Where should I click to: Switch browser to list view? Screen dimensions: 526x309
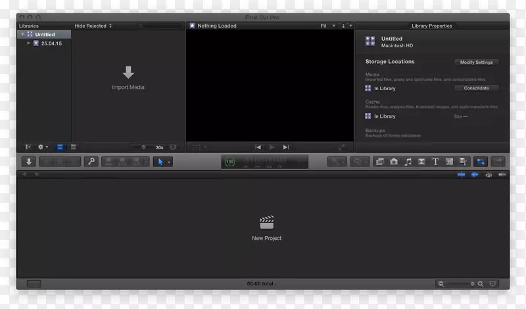[x=73, y=147]
